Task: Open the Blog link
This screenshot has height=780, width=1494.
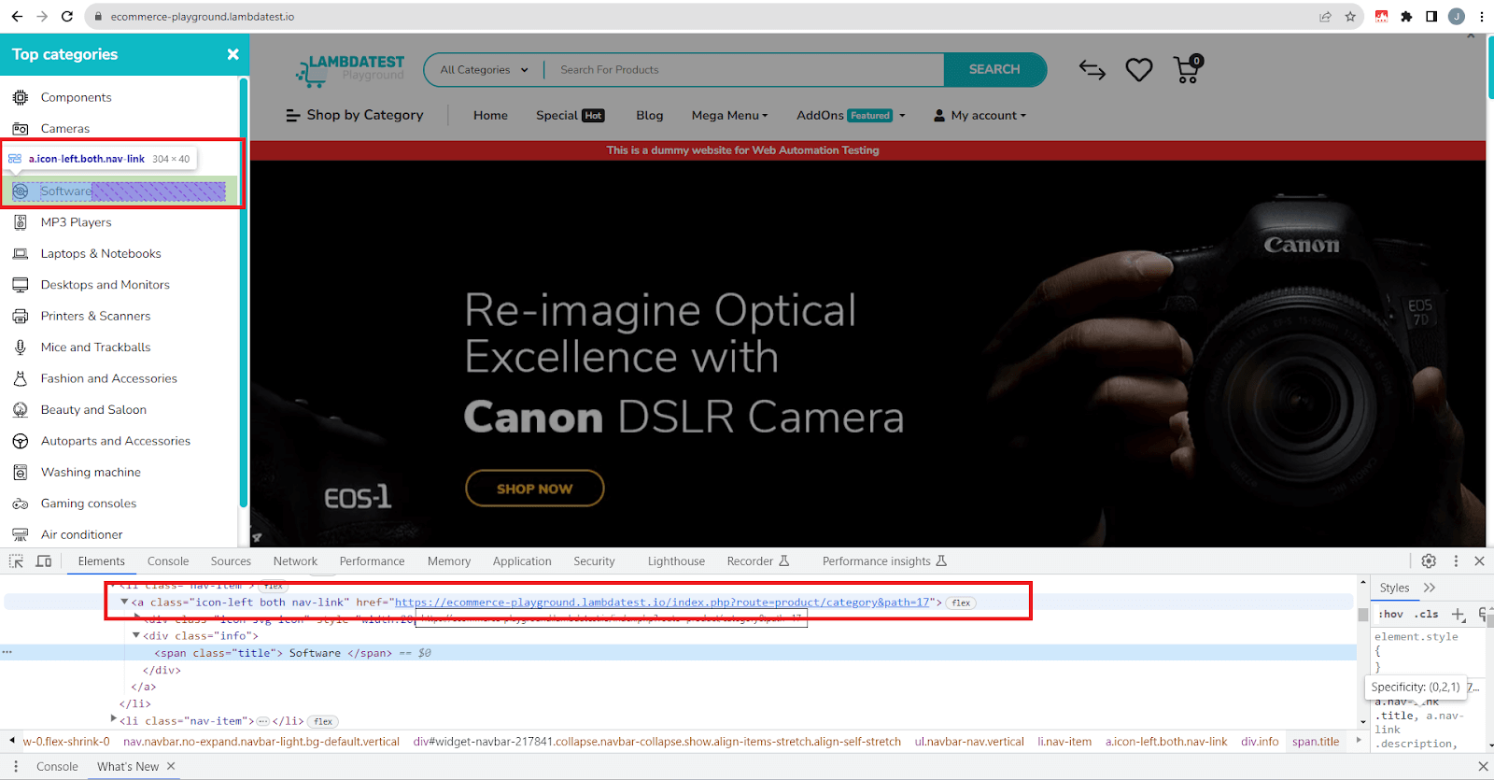Action: coord(650,116)
